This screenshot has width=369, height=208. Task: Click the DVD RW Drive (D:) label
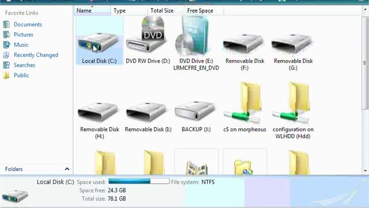(148, 61)
